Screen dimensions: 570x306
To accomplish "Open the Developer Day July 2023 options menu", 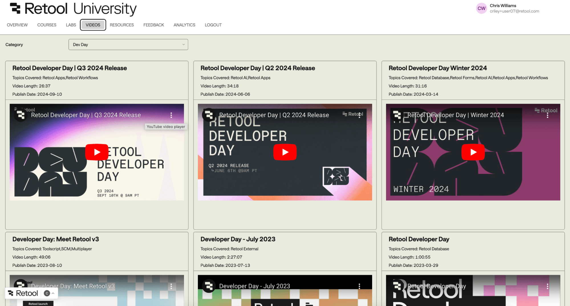I will [x=359, y=286].
